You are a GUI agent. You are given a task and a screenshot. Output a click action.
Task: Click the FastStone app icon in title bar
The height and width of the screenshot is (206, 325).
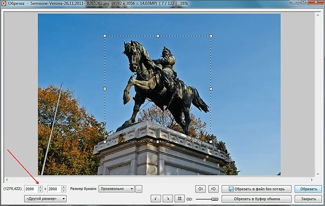pos(3,3)
